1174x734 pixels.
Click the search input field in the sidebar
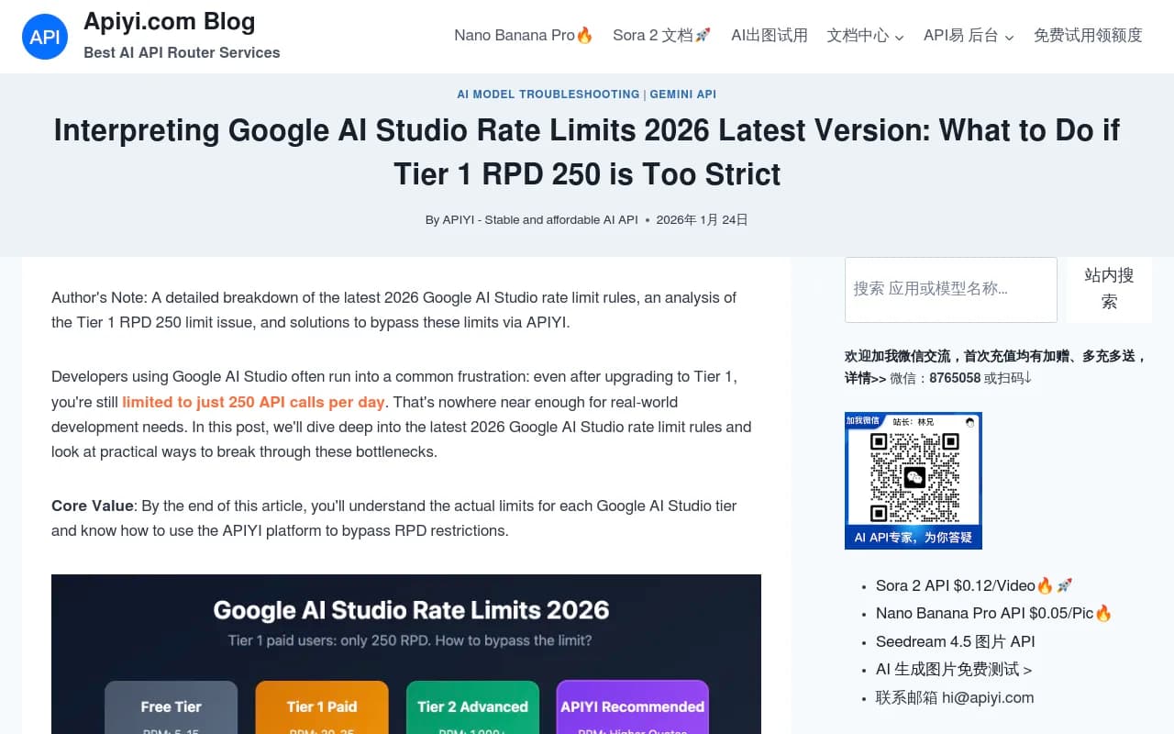tap(950, 290)
